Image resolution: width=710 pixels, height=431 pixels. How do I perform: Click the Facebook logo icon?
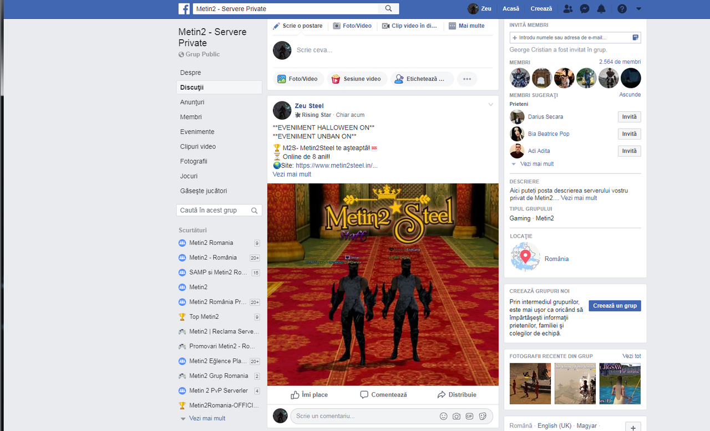tap(184, 9)
